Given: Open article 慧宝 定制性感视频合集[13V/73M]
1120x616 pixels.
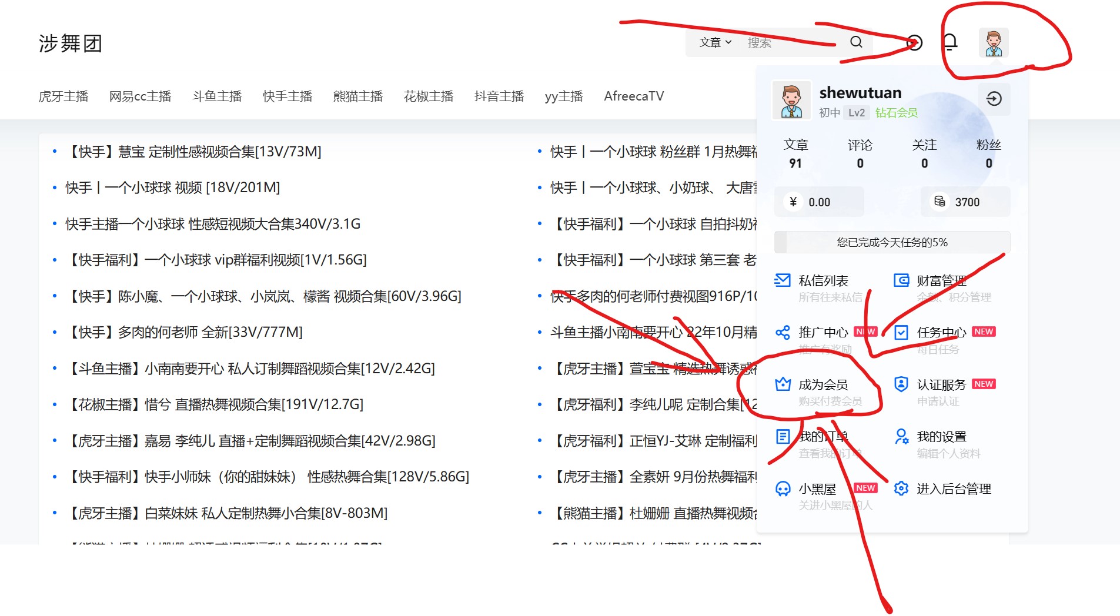Looking at the screenshot, I should [193, 152].
